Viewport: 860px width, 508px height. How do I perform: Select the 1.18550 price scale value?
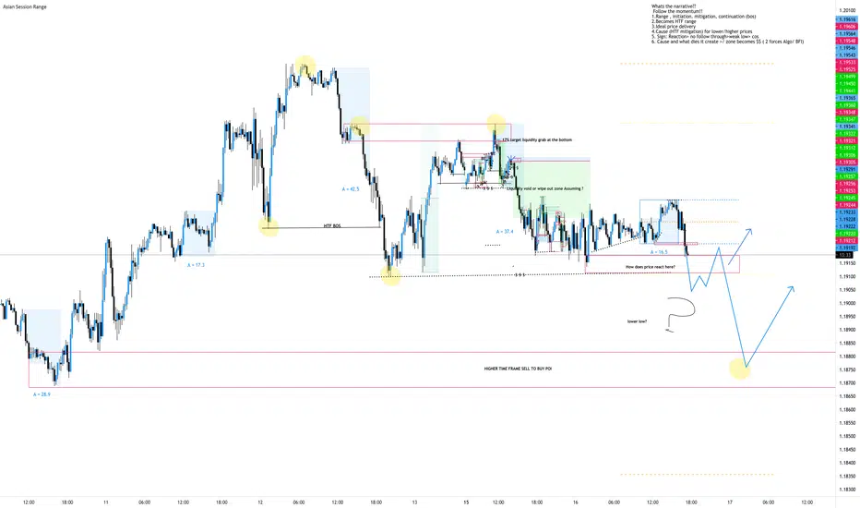(x=849, y=423)
